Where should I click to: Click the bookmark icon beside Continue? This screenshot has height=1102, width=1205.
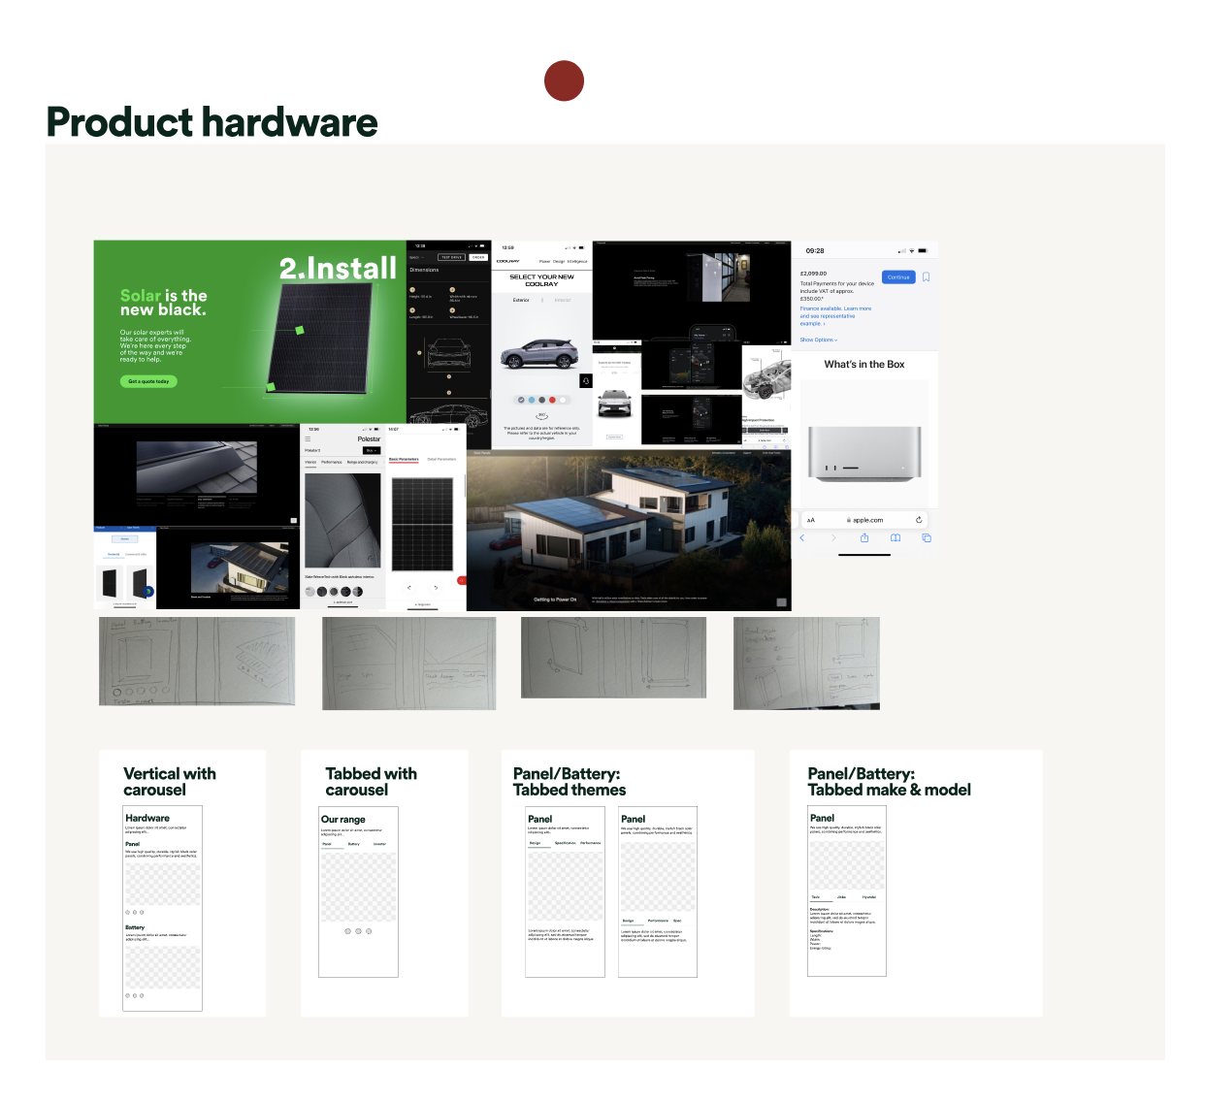tap(926, 277)
